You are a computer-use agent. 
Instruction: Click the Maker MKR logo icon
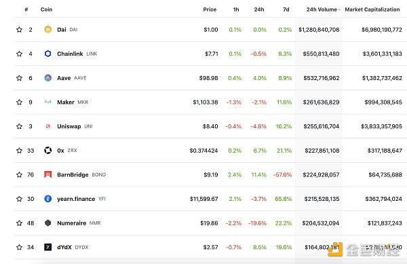[47, 102]
